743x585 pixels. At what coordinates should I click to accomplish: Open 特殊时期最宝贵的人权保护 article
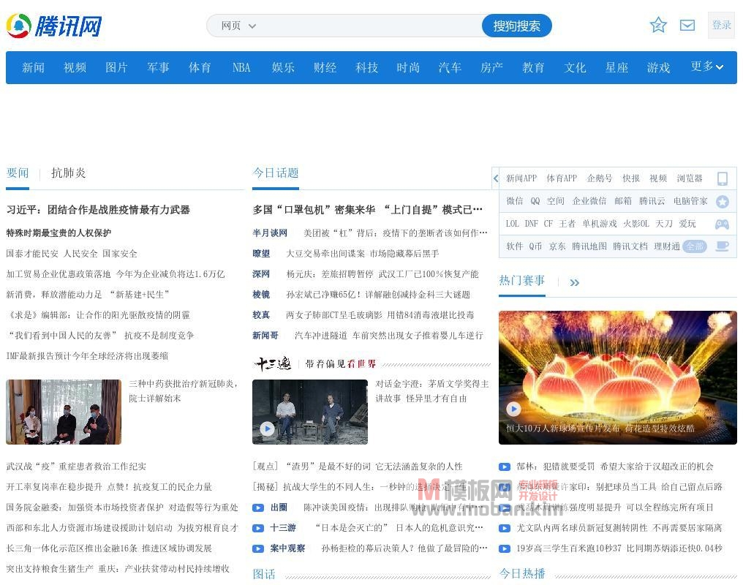pyautogui.click(x=59, y=233)
